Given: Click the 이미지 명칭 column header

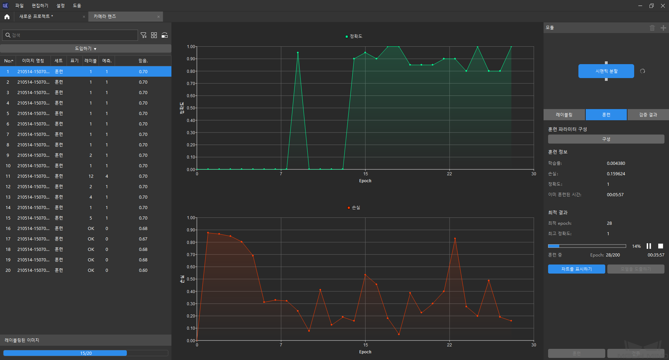Looking at the screenshot, I should [33, 61].
